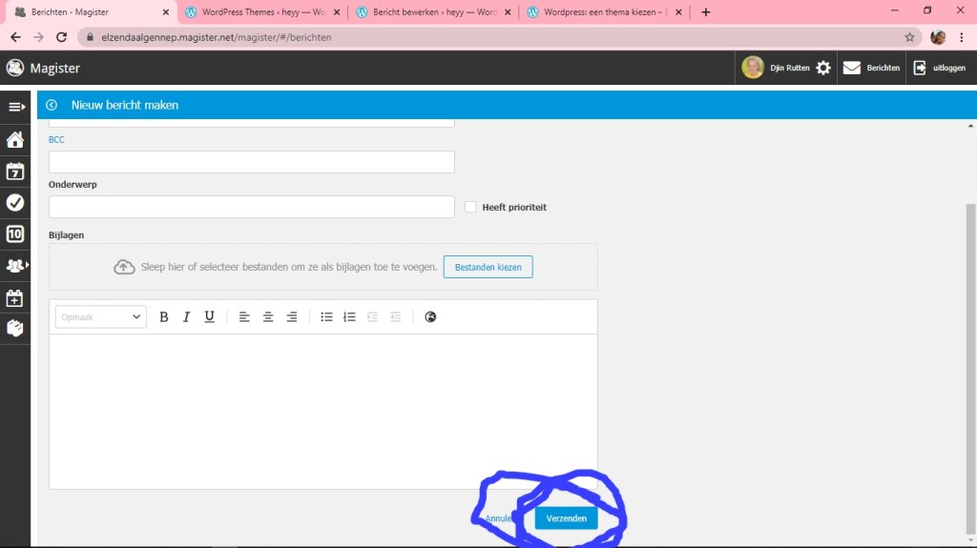The width and height of the screenshot is (977, 548).
Task: Insert a hyperlink with globe icon
Action: click(x=430, y=317)
